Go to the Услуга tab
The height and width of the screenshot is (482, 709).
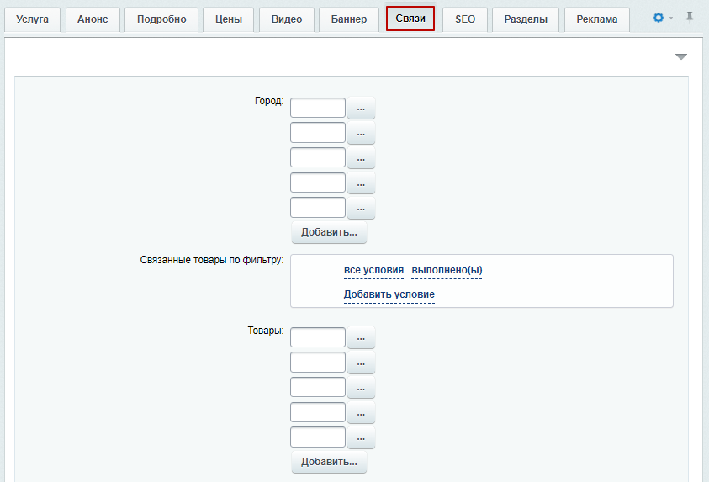(32, 19)
